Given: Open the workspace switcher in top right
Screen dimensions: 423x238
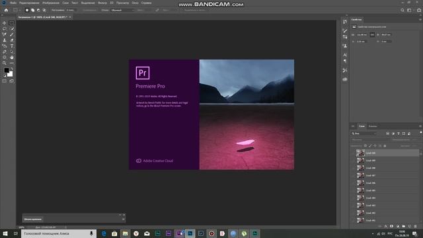Looking at the screenshot, I should click(410, 11).
